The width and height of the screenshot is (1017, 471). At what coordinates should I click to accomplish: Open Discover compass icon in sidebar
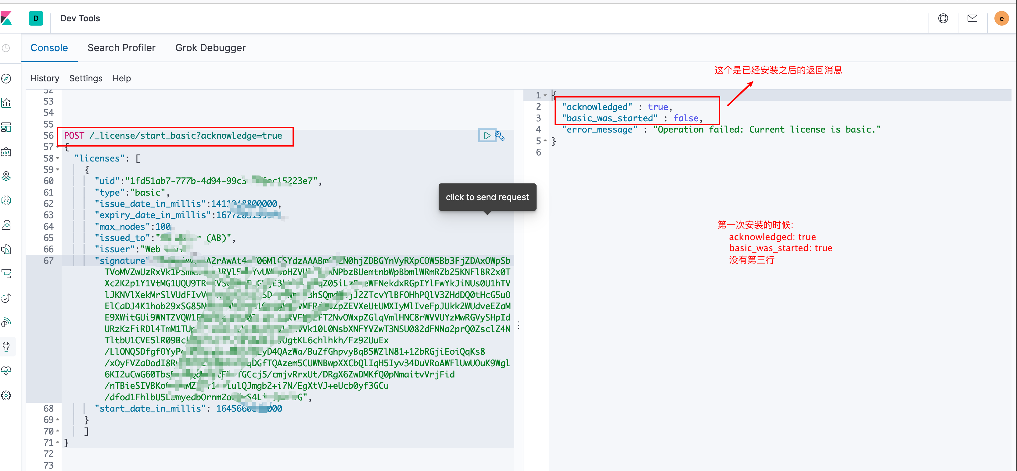pos(6,78)
